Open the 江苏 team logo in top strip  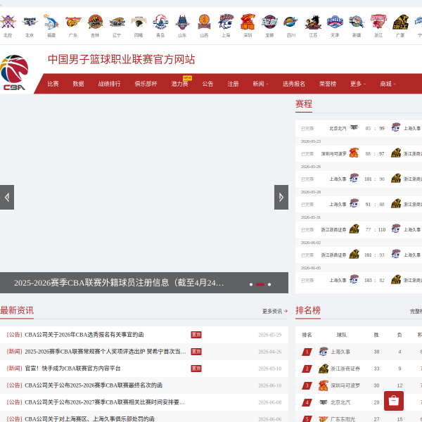point(313,22)
